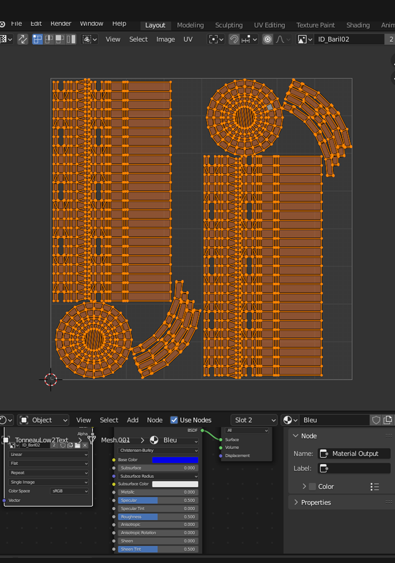Click the blue Base Color swatch
The height and width of the screenshot is (563, 395).
pos(175,460)
